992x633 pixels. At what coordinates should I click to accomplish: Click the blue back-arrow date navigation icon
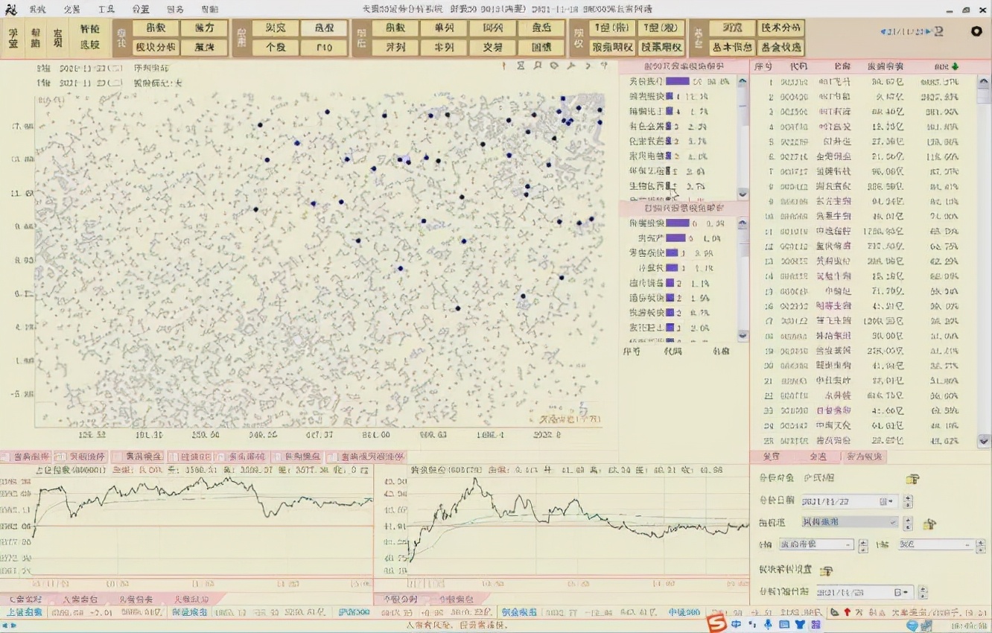tap(884, 31)
